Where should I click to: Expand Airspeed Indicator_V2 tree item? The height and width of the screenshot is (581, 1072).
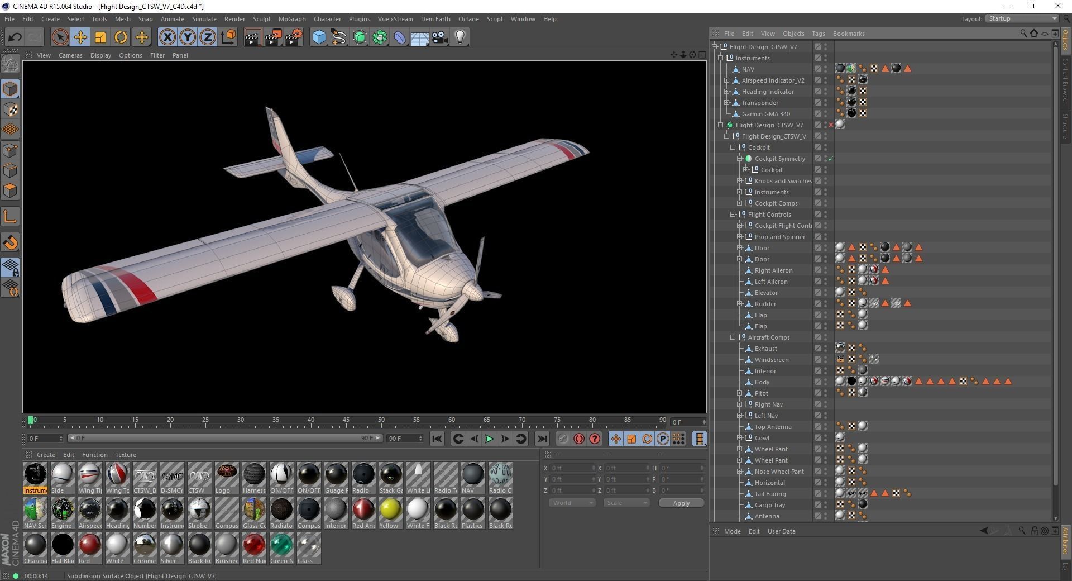pyautogui.click(x=727, y=80)
